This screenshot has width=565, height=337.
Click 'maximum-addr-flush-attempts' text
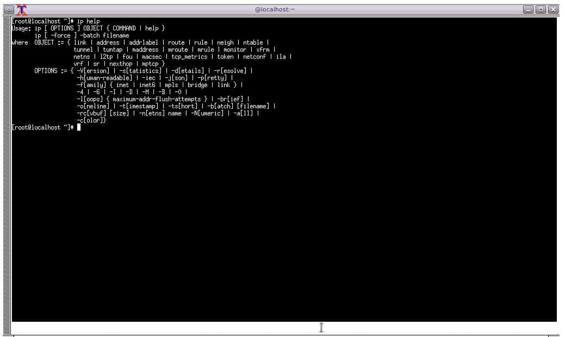[x=157, y=99]
